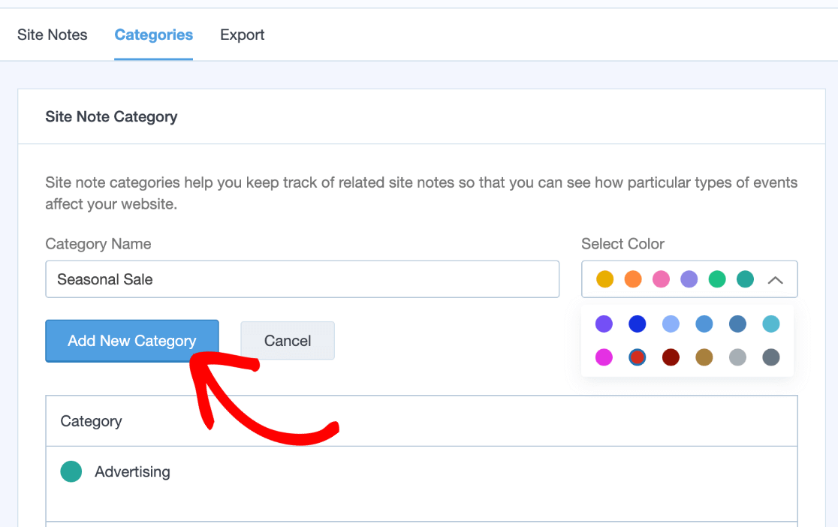The height and width of the screenshot is (527, 838).
Task: Choose the dark red color swatch
Action: pos(671,357)
